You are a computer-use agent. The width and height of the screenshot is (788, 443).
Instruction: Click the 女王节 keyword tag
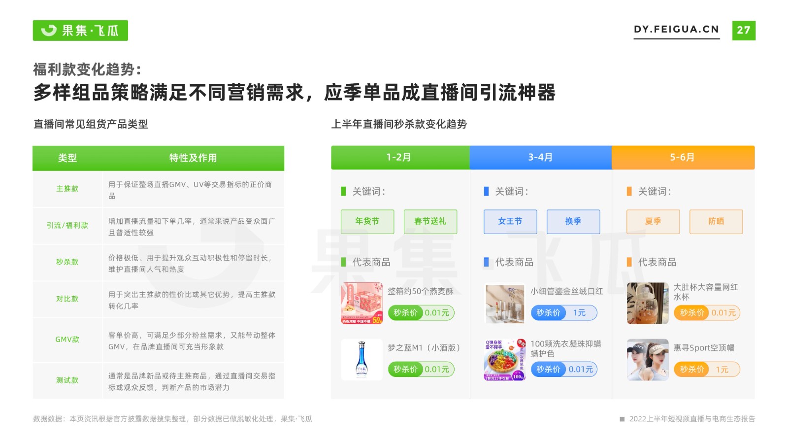pos(510,221)
